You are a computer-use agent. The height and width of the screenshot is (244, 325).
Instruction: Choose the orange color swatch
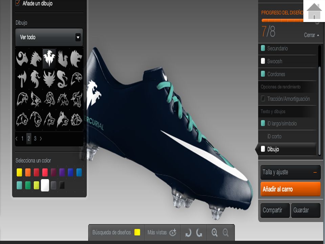[28, 172]
